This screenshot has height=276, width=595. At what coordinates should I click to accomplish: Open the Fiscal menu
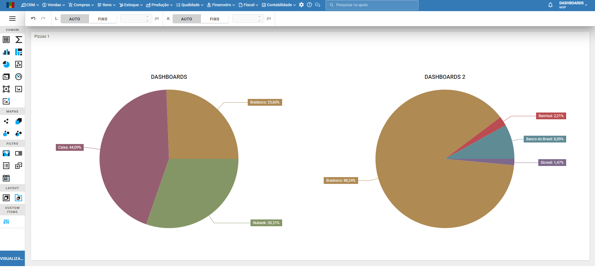pyautogui.click(x=248, y=5)
